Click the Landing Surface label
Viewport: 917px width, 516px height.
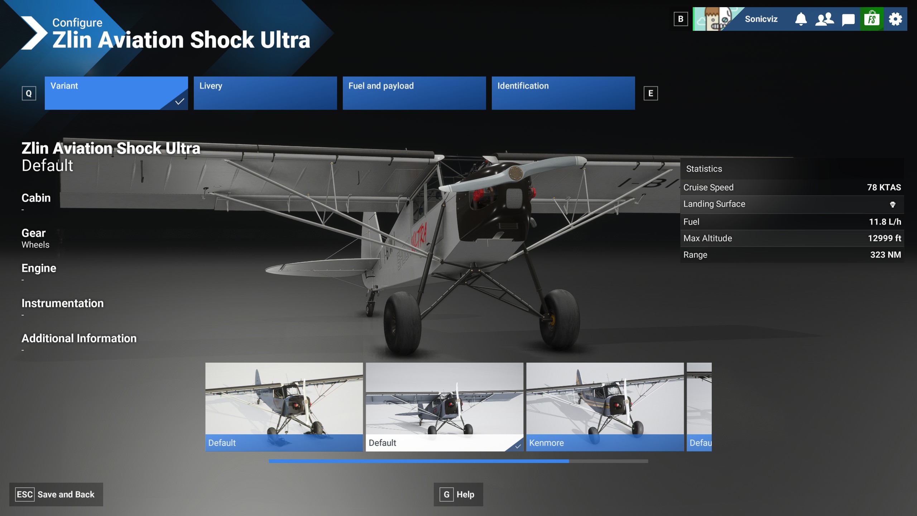click(x=714, y=204)
